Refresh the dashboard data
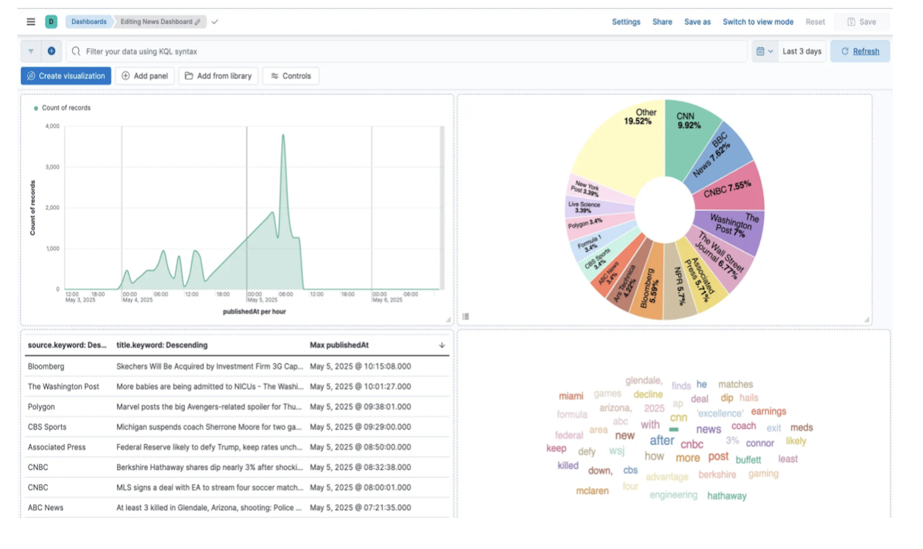 click(x=860, y=51)
